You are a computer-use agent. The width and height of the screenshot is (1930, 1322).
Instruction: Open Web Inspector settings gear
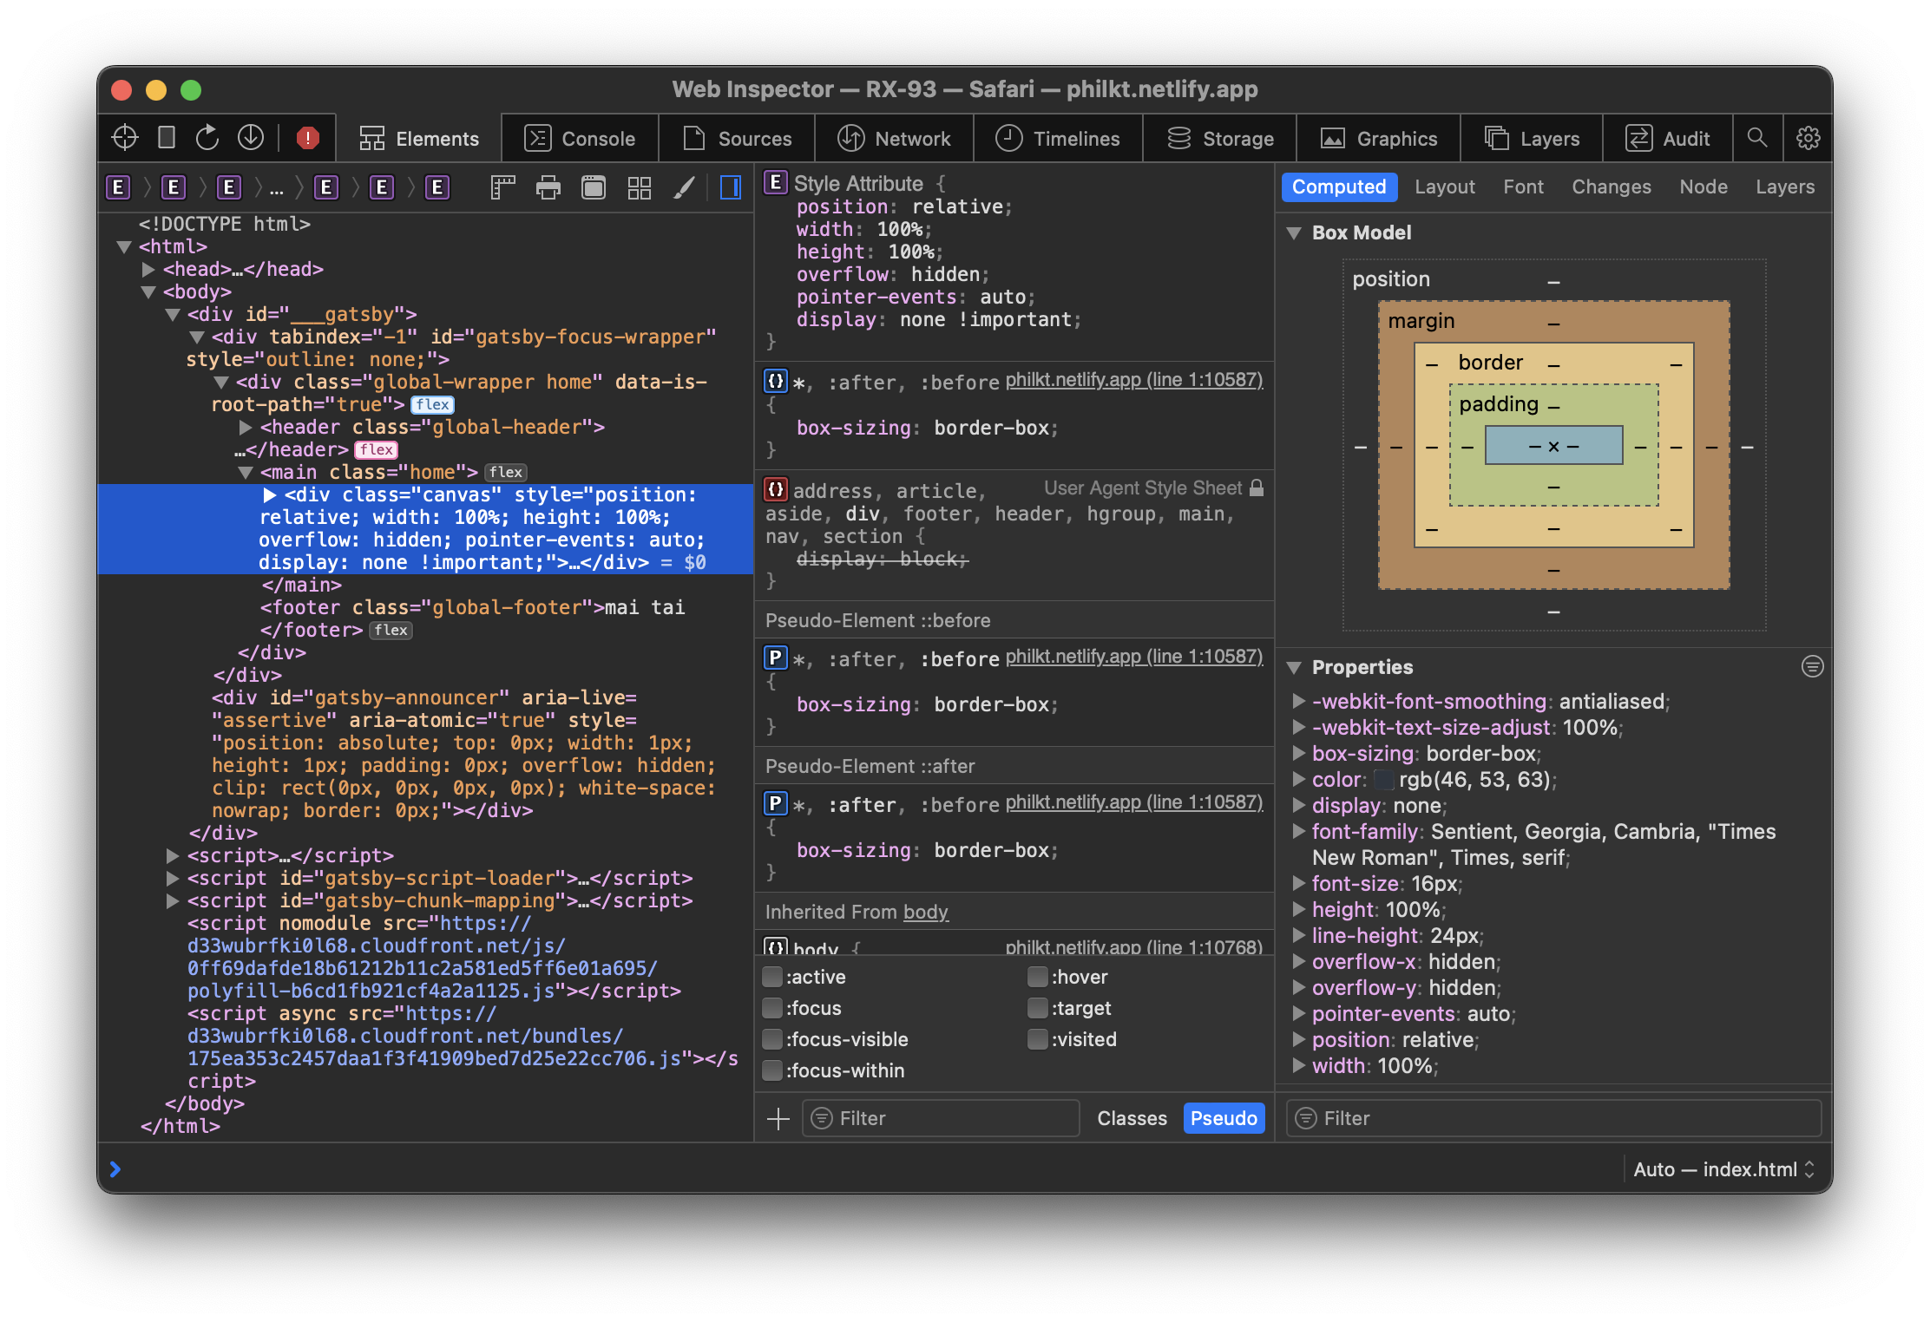click(x=1808, y=138)
